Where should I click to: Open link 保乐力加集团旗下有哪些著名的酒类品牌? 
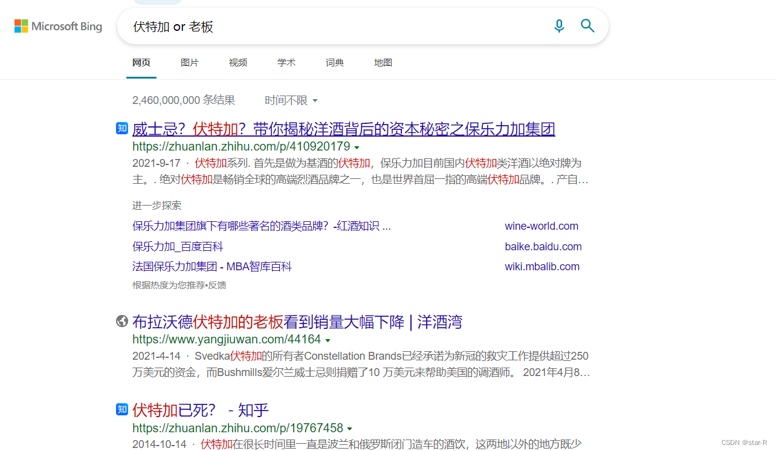coord(262,226)
